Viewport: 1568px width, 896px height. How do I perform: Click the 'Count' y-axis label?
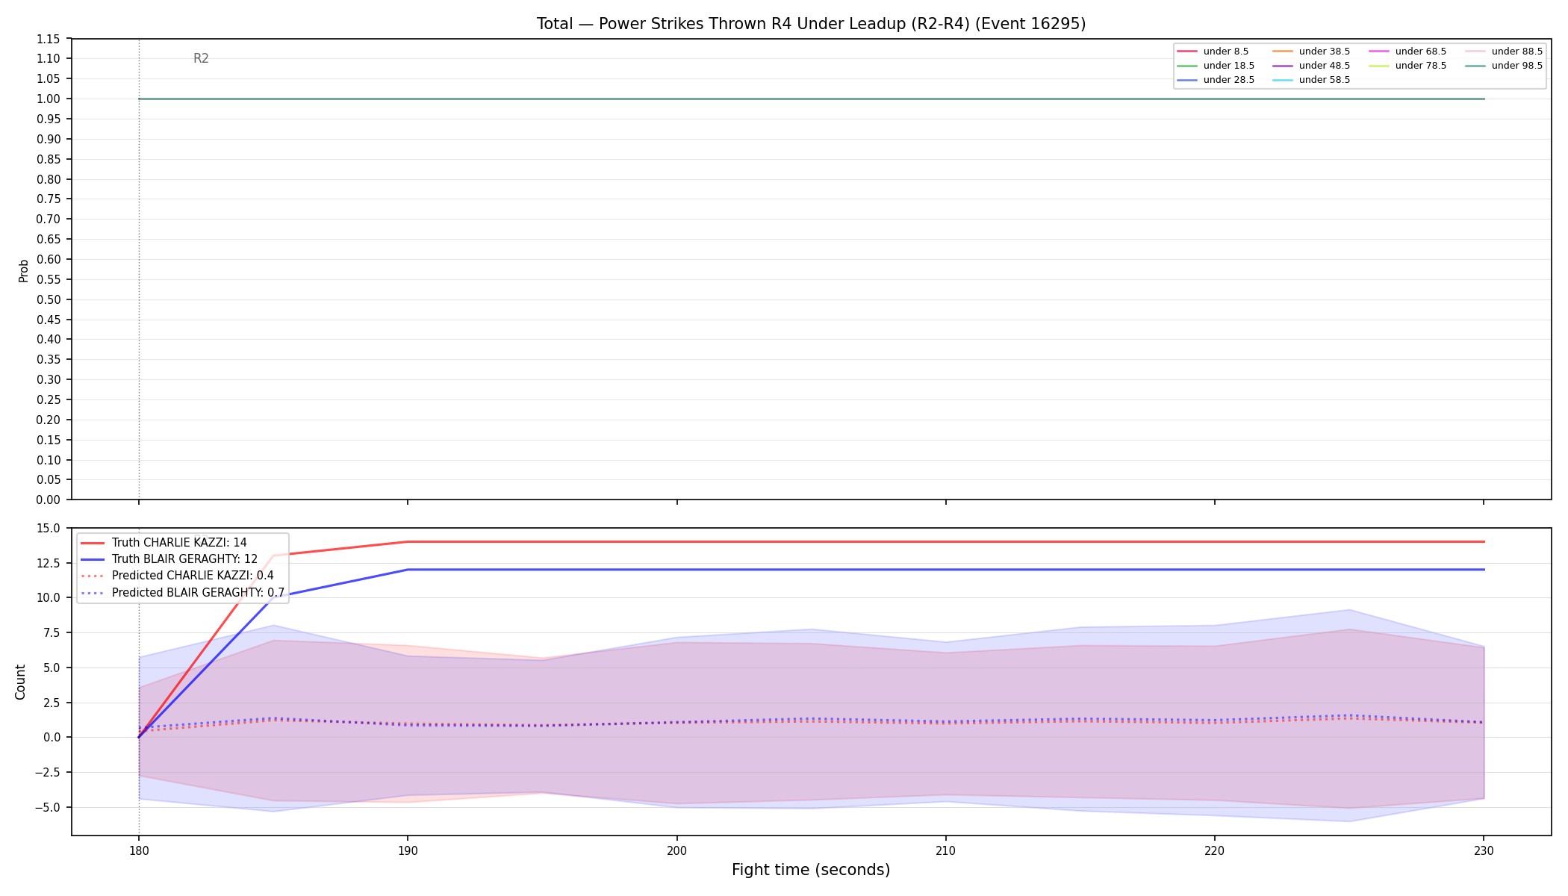[20, 682]
